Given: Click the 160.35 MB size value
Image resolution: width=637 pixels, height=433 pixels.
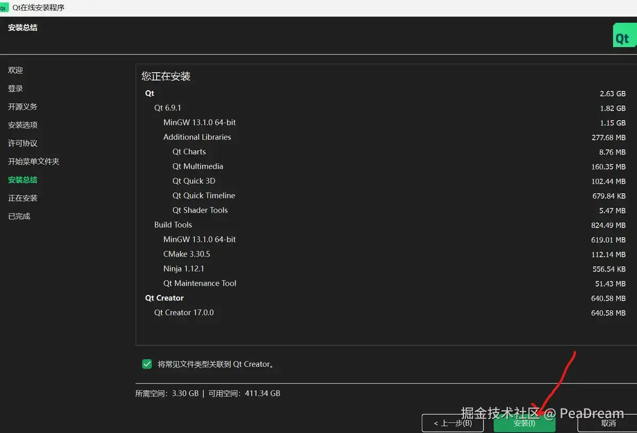Looking at the screenshot, I should 608,166.
